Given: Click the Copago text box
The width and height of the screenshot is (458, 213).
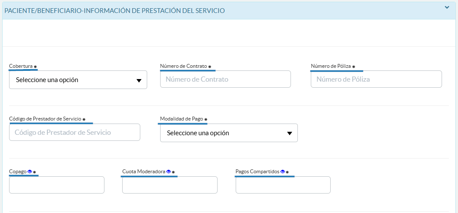Looking at the screenshot, I should pos(57,185).
